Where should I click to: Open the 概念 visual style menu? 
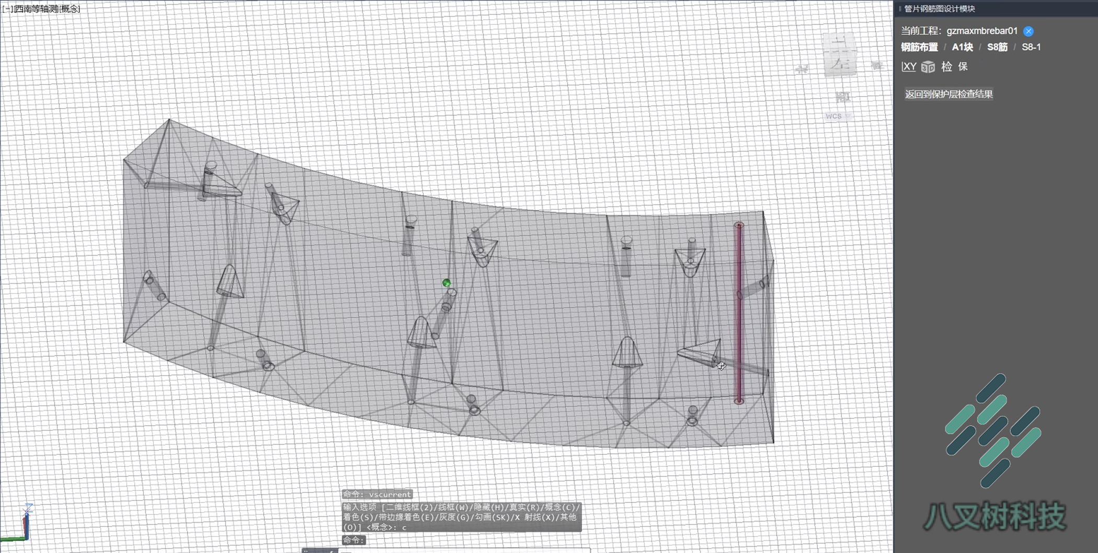click(x=69, y=9)
